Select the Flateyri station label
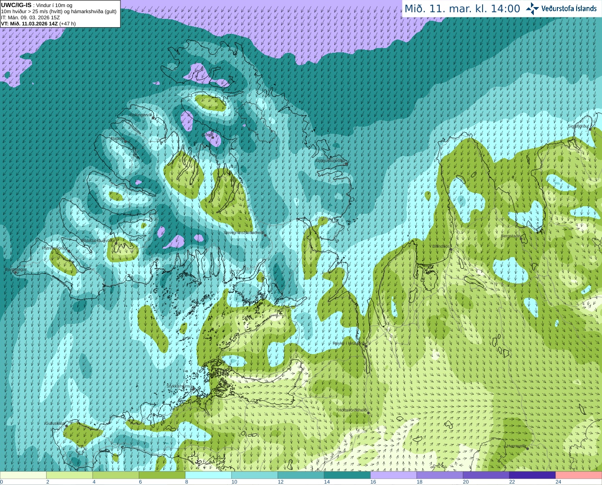The image size is (602, 485). pyautogui.click(x=117, y=138)
